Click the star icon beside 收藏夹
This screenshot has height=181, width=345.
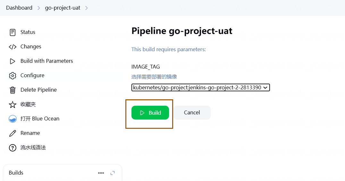point(13,104)
